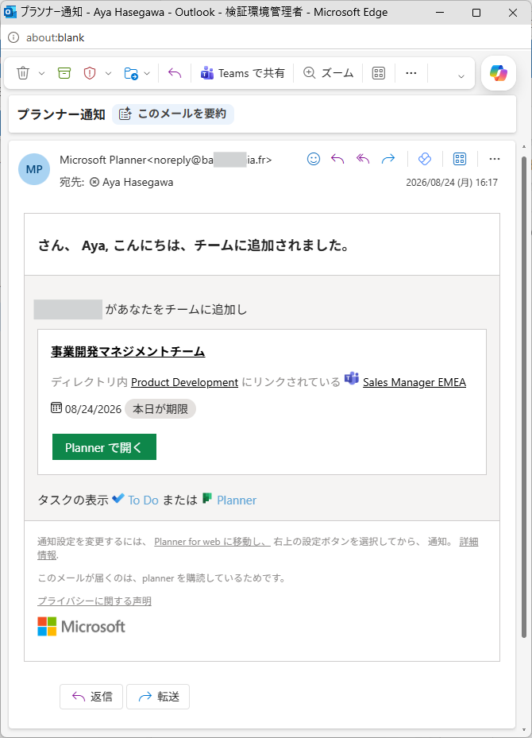Click the calendar icon beside 08/24/2026
This screenshot has height=738, width=532.
point(56,408)
